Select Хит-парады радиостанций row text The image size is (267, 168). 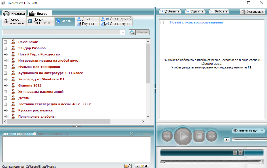[x=41, y=92]
